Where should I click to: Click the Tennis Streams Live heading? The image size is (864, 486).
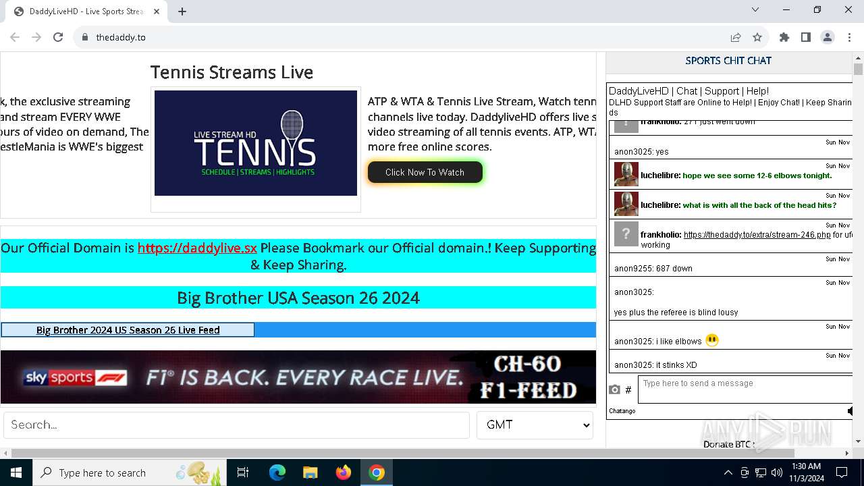232,72
